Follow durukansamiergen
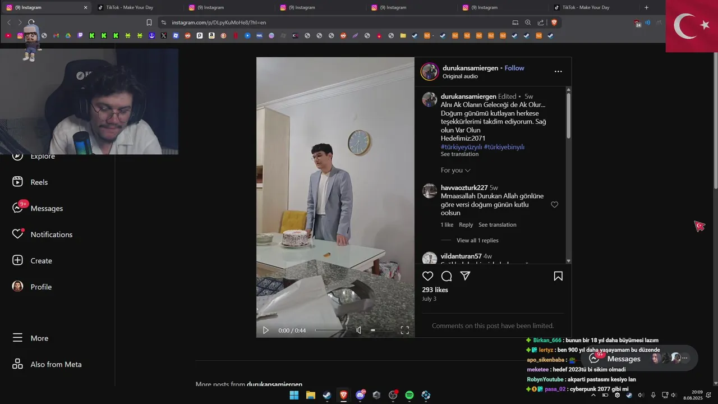718x404 pixels. [x=514, y=68]
